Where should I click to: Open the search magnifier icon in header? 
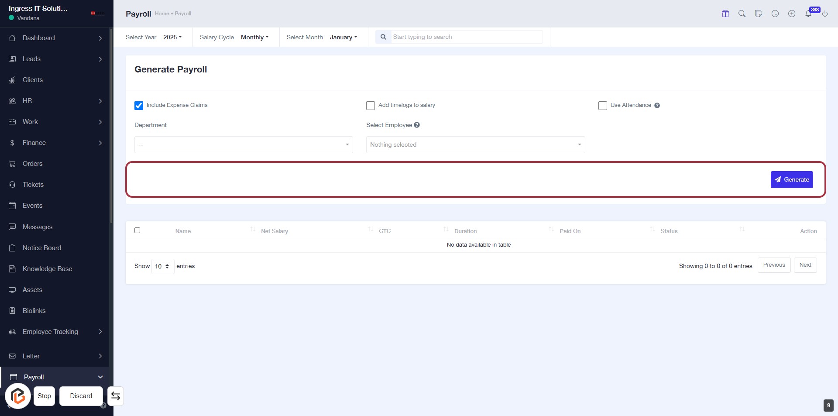click(x=742, y=14)
